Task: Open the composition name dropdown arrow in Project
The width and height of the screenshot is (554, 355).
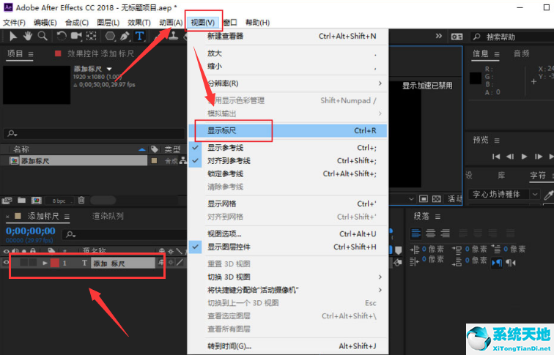Action: (x=109, y=69)
